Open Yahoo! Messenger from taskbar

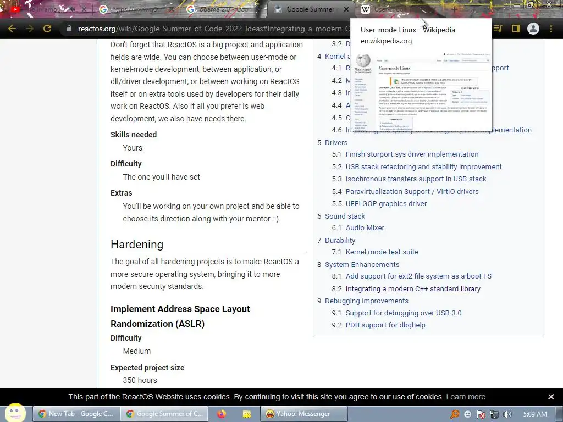point(303,414)
